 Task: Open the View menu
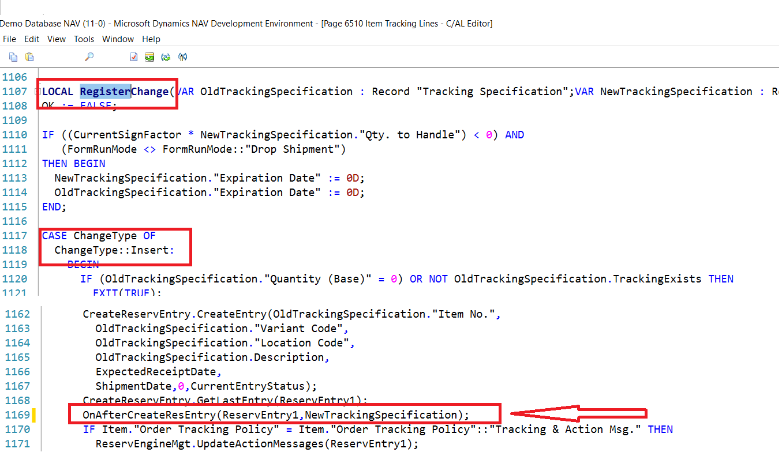click(x=56, y=39)
